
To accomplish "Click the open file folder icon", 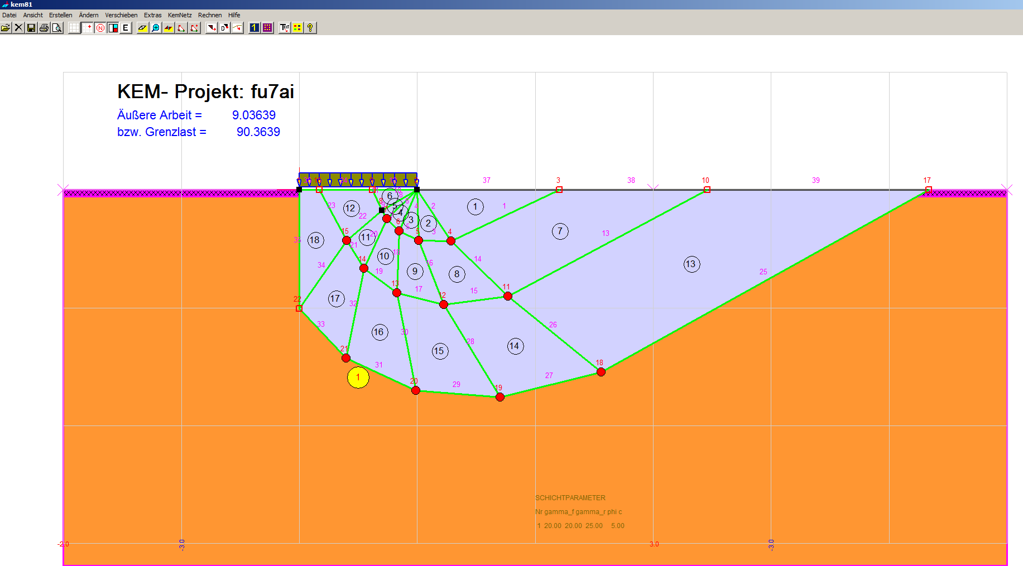I will [6, 27].
